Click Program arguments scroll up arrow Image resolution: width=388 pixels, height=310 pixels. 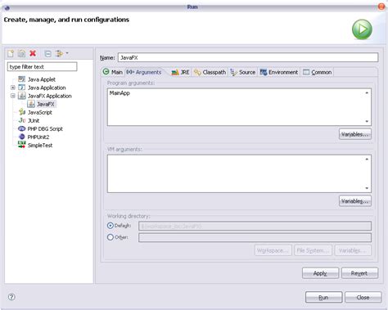pyautogui.click(x=367, y=93)
